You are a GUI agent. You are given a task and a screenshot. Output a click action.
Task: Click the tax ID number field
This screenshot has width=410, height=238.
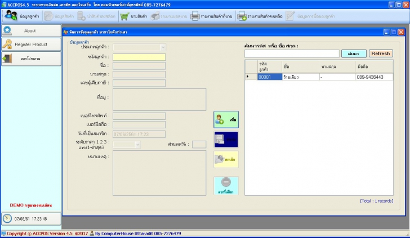click(139, 83)
